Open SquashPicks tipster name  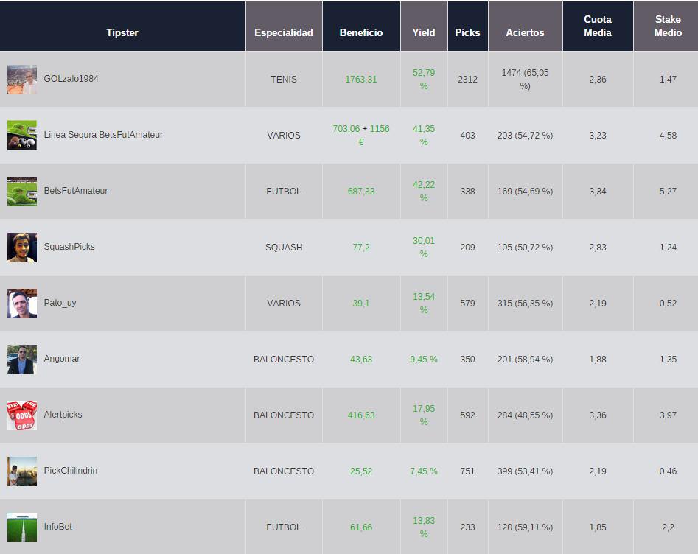coord(69,247)
